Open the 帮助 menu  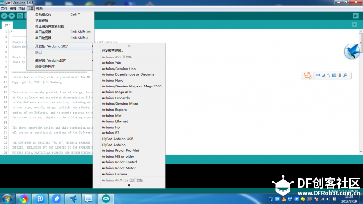[x=39, y=8]
